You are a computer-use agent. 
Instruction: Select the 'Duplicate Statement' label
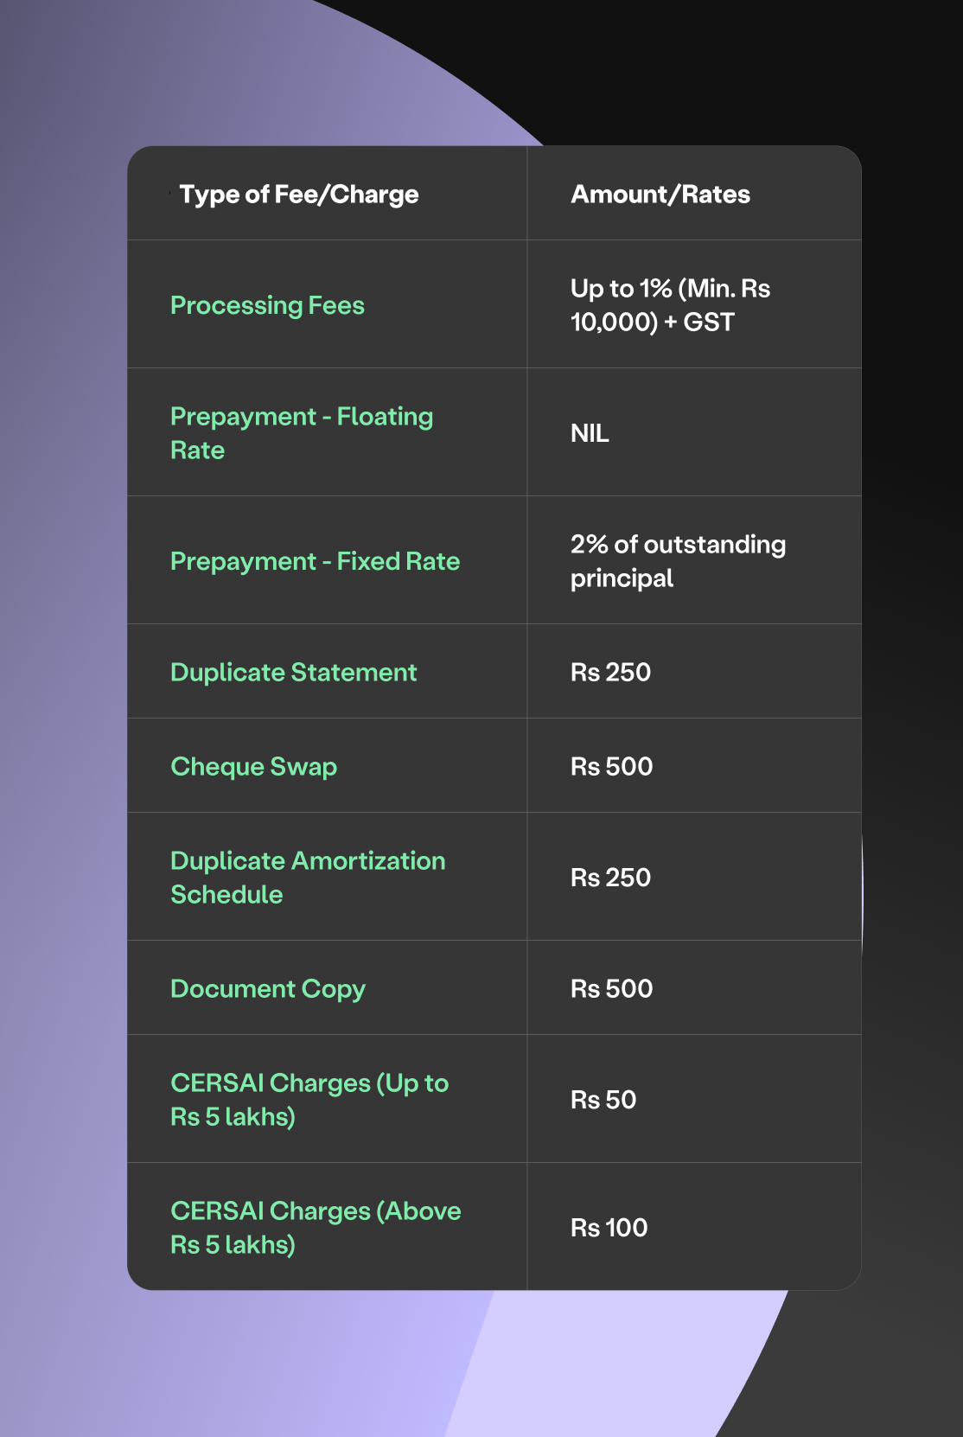click(293, 673)
